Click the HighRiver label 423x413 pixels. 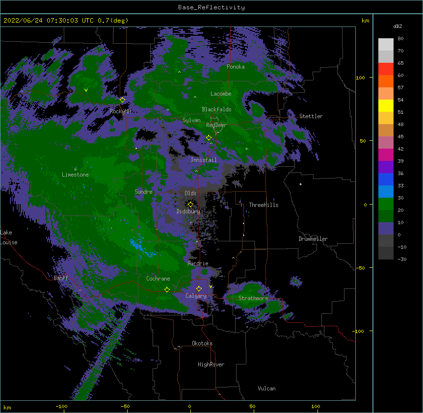pos(211,364)
